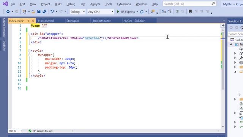Open the Build menu

58,4
